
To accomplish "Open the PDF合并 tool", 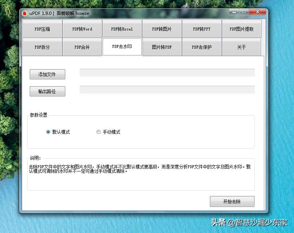I will (x=82, y=47).
